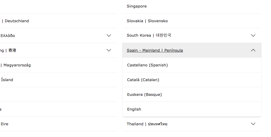Choose Català (Catalan) language option
Image resolution: width=271 pixels, height=137 pixels.
tap(143, 80)
